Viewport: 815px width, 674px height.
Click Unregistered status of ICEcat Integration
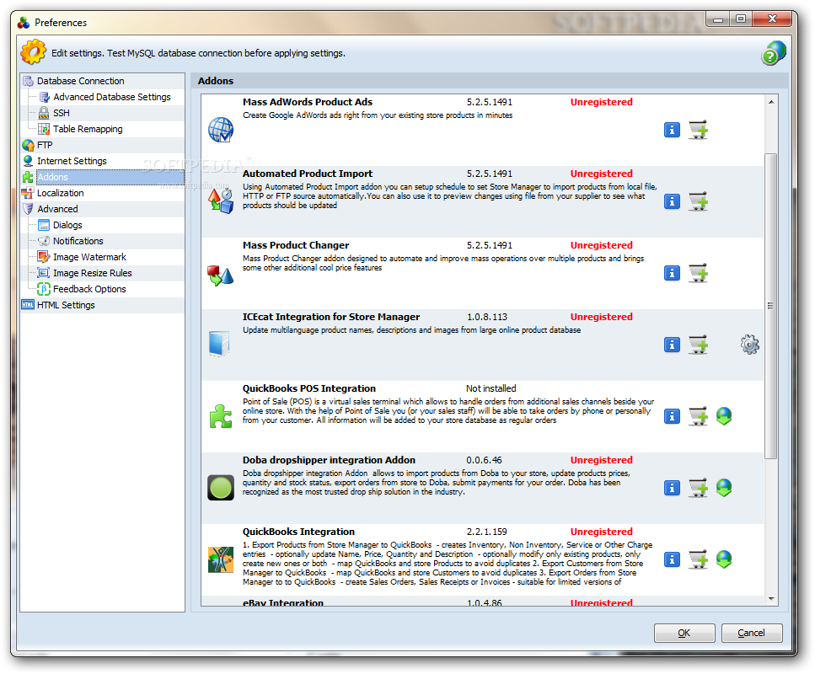[x=602, y=318]
